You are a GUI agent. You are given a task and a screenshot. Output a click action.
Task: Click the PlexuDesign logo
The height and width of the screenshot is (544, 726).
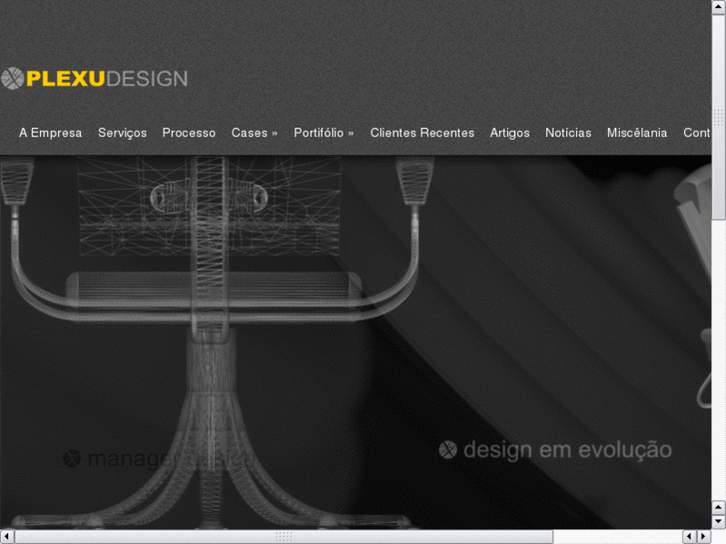pos(95,78)
